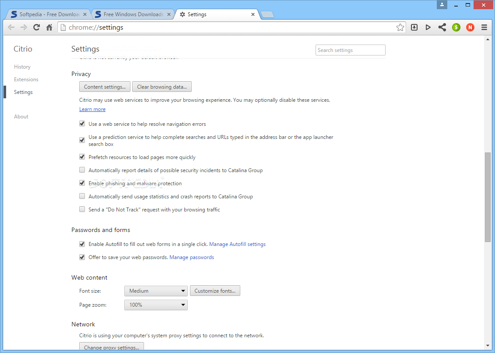The image size is (495, 353).
Task: Click the Privacy section heading
Action: [81, 74]
